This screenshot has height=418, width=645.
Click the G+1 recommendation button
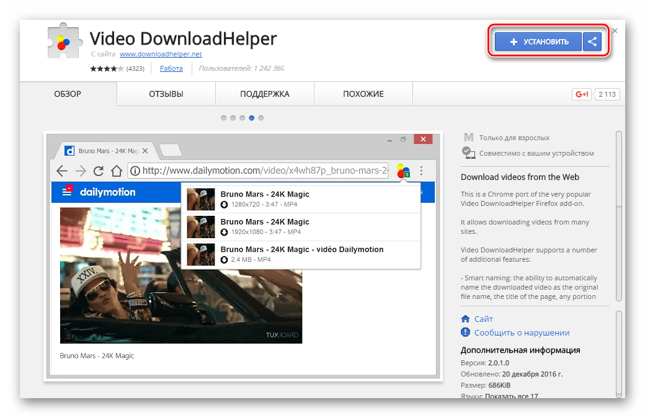pyautogui.click(x=580, y=94)
